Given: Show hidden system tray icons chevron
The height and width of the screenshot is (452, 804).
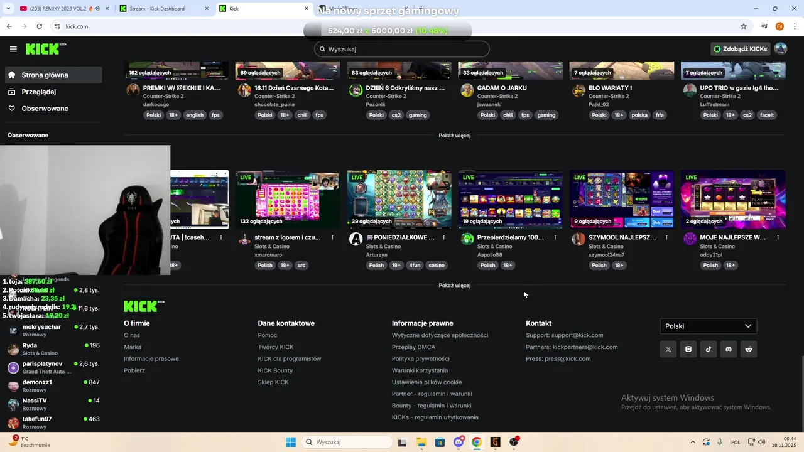Looking at the screenshot, I should coord(693,442).
